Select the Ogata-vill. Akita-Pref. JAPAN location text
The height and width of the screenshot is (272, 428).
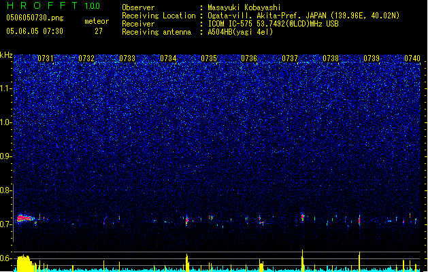click(303, 16)
